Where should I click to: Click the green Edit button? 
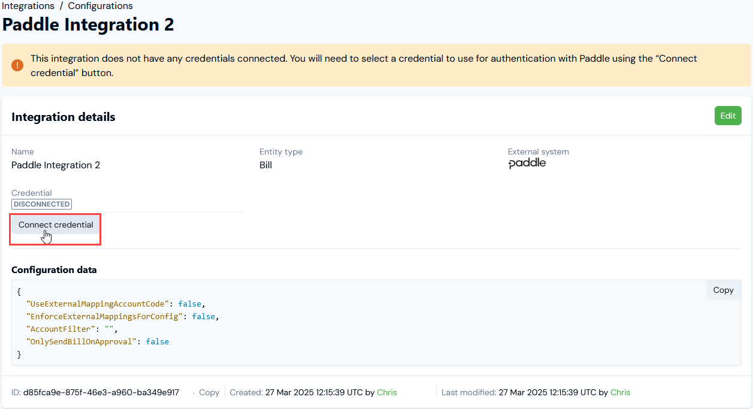coord(728,116)
